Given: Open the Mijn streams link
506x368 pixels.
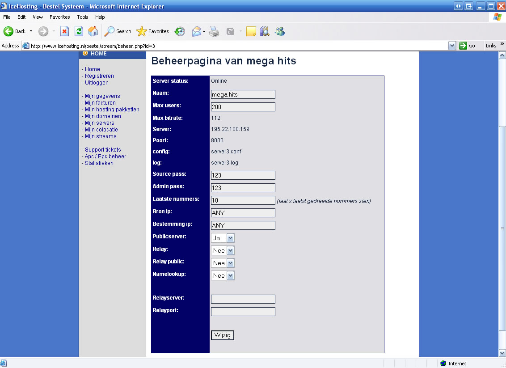Looking at the screenshot, I should click(x=101, y=136).
